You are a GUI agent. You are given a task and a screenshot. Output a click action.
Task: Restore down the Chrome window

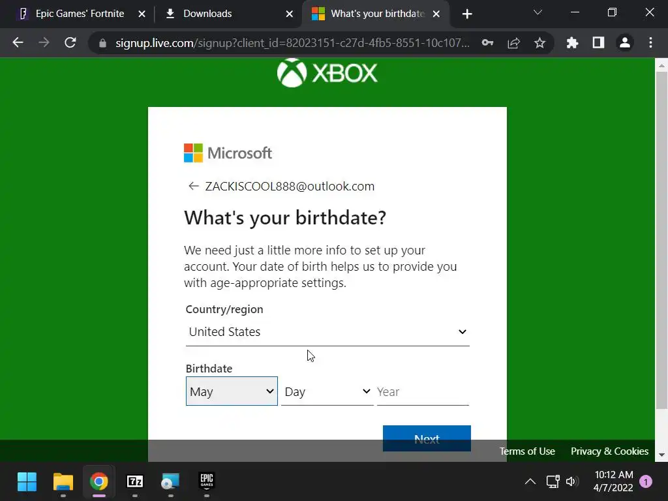click(612, 12)
